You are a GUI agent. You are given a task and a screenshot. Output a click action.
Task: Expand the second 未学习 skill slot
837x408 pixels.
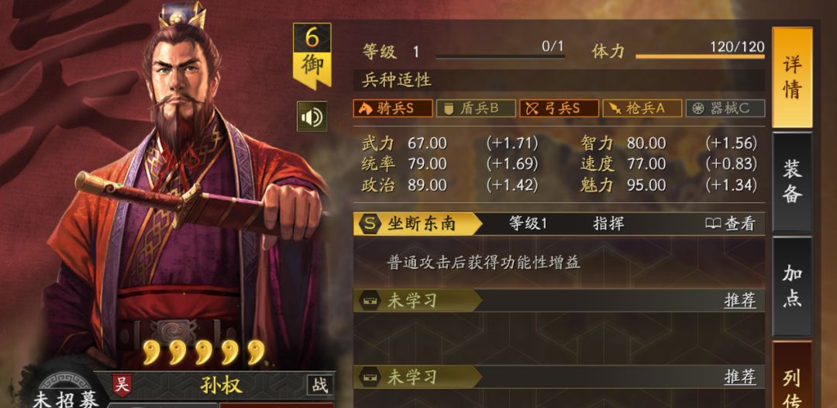click(559, 377)
